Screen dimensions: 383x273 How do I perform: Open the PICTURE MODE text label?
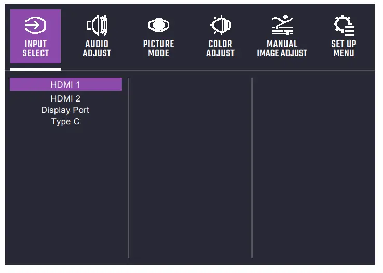[158, 49]
